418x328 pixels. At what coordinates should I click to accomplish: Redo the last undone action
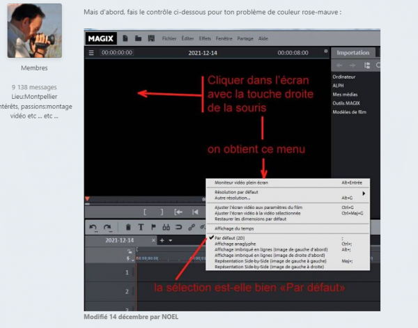pos(107,227)
